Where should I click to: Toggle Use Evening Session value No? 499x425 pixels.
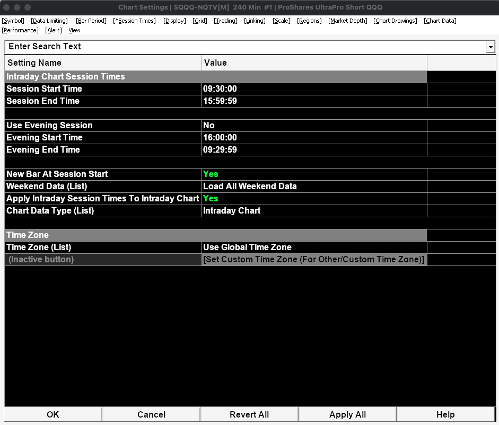[314, 126]
